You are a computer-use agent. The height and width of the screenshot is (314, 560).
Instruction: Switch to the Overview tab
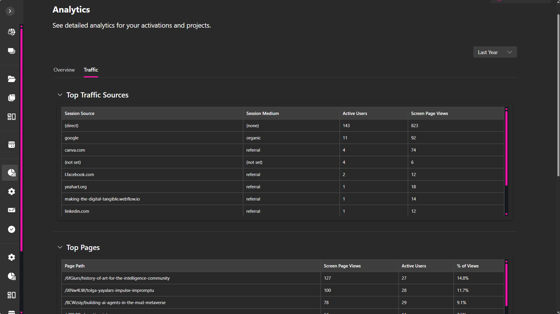[x=64, y=70]
